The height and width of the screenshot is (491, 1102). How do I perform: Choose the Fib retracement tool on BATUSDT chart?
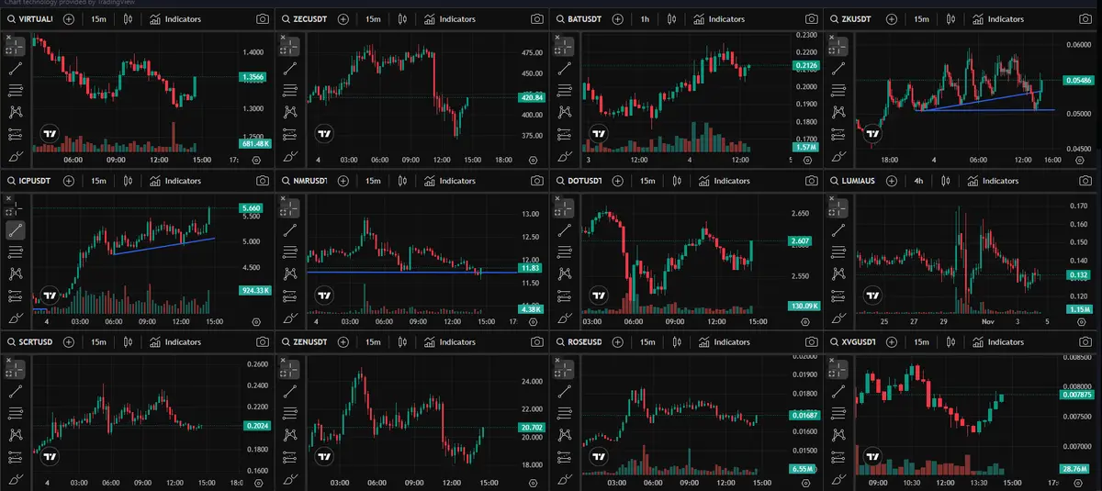(x=565, y=90)
